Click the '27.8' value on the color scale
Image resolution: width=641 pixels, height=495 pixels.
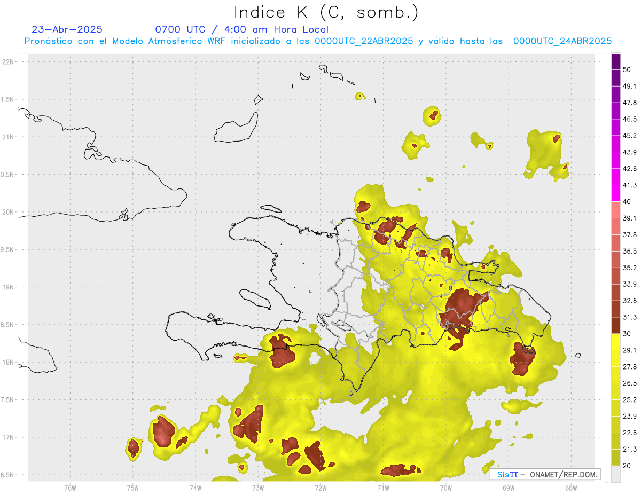coord(630,367)
